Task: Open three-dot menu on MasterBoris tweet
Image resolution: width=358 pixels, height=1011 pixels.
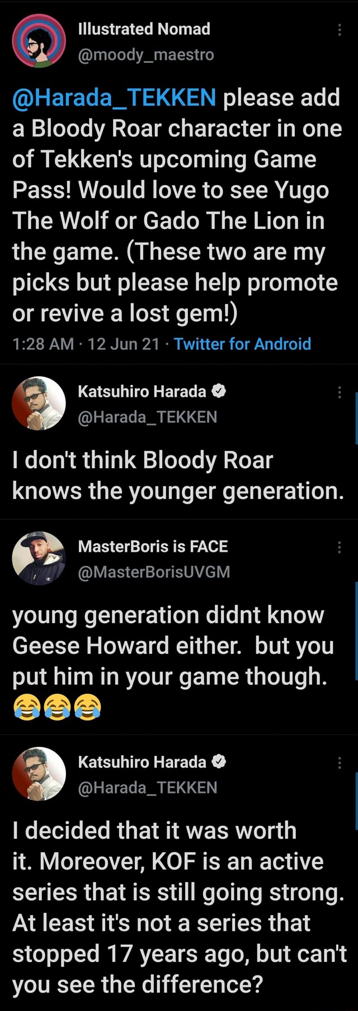Action: point(340,547)
